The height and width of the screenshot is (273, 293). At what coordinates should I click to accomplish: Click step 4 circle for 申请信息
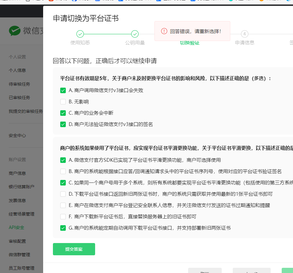pyautogui.click(x=245, y=34)
